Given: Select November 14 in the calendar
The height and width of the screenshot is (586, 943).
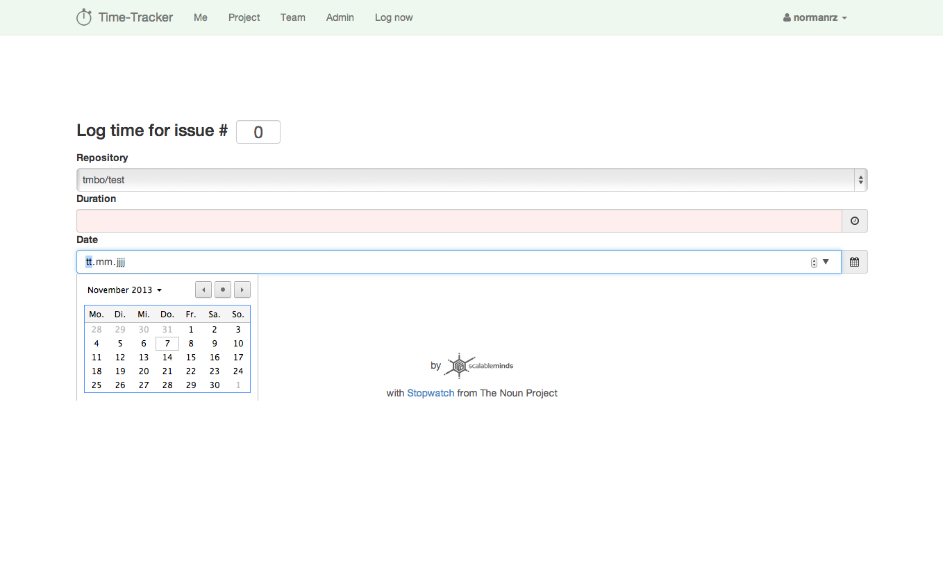Looking at the screenshot, I should 167,358.
